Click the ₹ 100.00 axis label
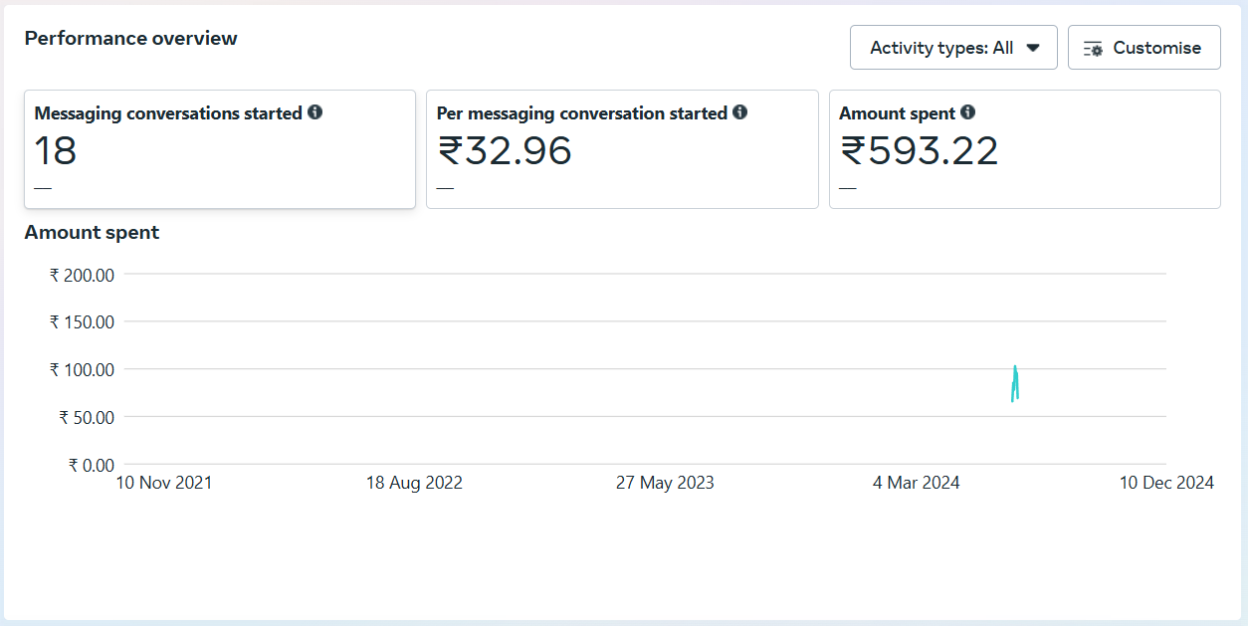 pyautogui.click(x=82, y=369)
